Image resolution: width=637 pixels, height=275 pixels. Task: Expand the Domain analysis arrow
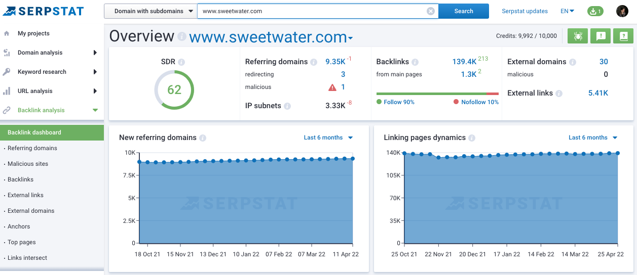point(95,53)
